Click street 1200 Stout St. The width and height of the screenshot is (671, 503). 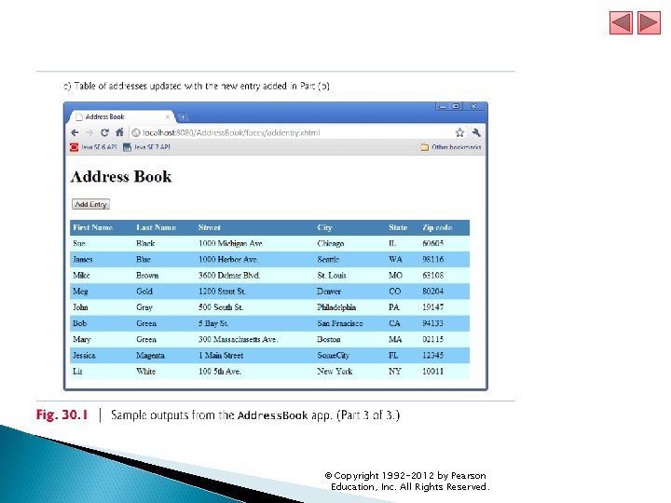click(222, 292)
